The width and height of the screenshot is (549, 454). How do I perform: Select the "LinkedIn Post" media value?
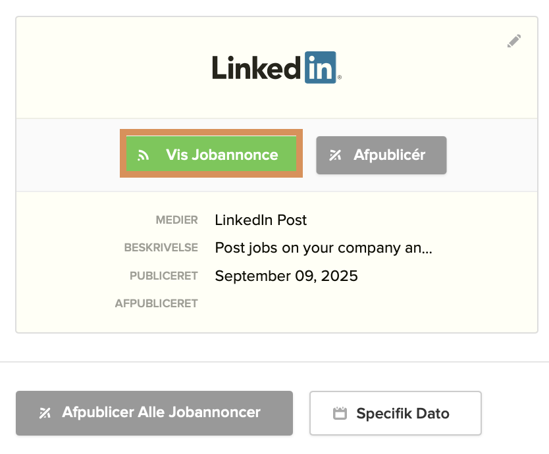[261, 220]
